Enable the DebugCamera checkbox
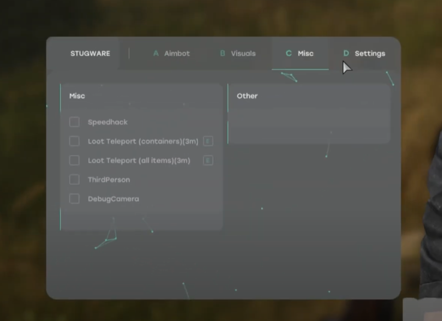The width and height of the screenshot is (442, 321). coord(74,198)
